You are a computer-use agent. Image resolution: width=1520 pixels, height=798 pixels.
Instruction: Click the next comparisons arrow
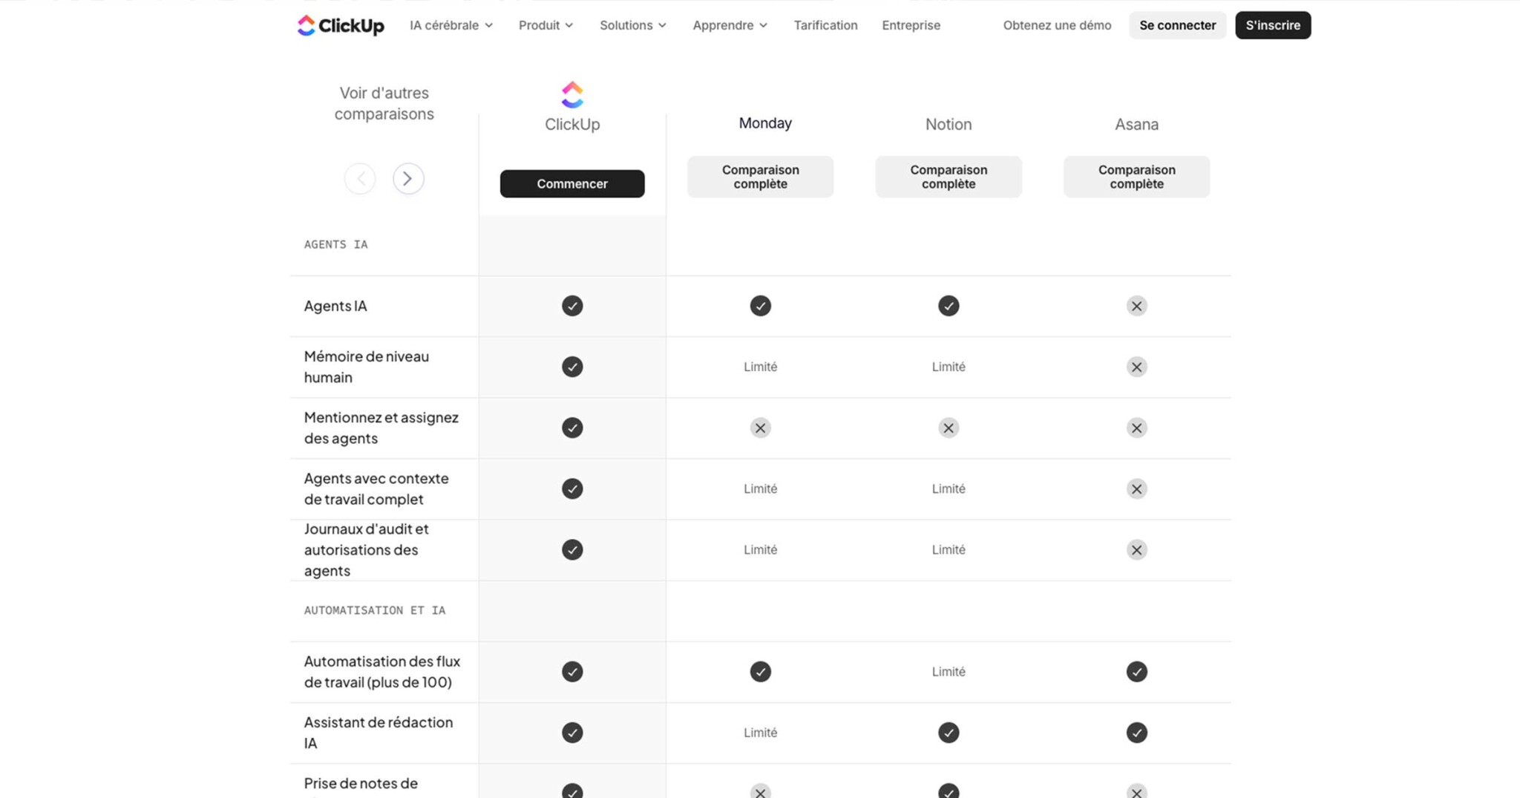tap(408, 178)
